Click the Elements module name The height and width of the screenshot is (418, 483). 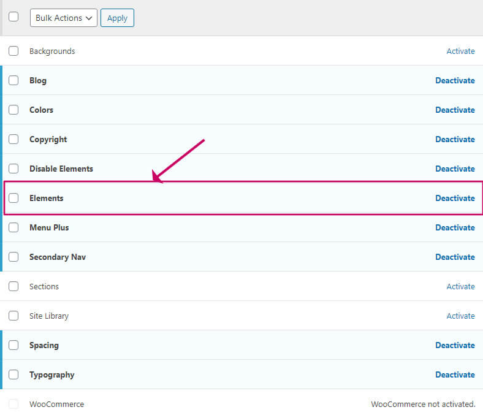click(x=46, y=198)
